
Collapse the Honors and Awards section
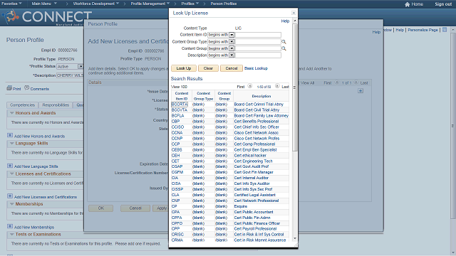(x=12, y=113)
